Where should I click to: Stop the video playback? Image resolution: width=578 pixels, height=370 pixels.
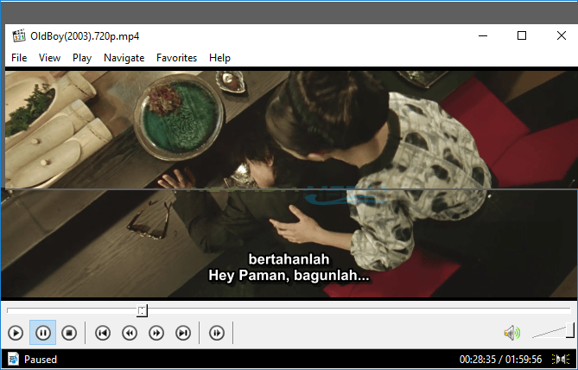click(69, 333)
